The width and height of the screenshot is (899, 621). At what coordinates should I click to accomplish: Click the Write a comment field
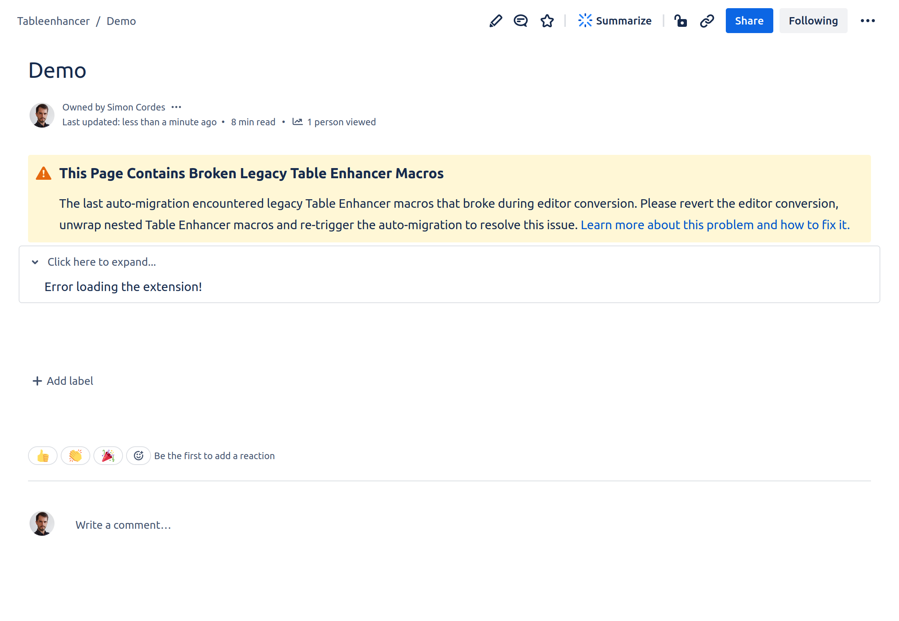[123, 525]
